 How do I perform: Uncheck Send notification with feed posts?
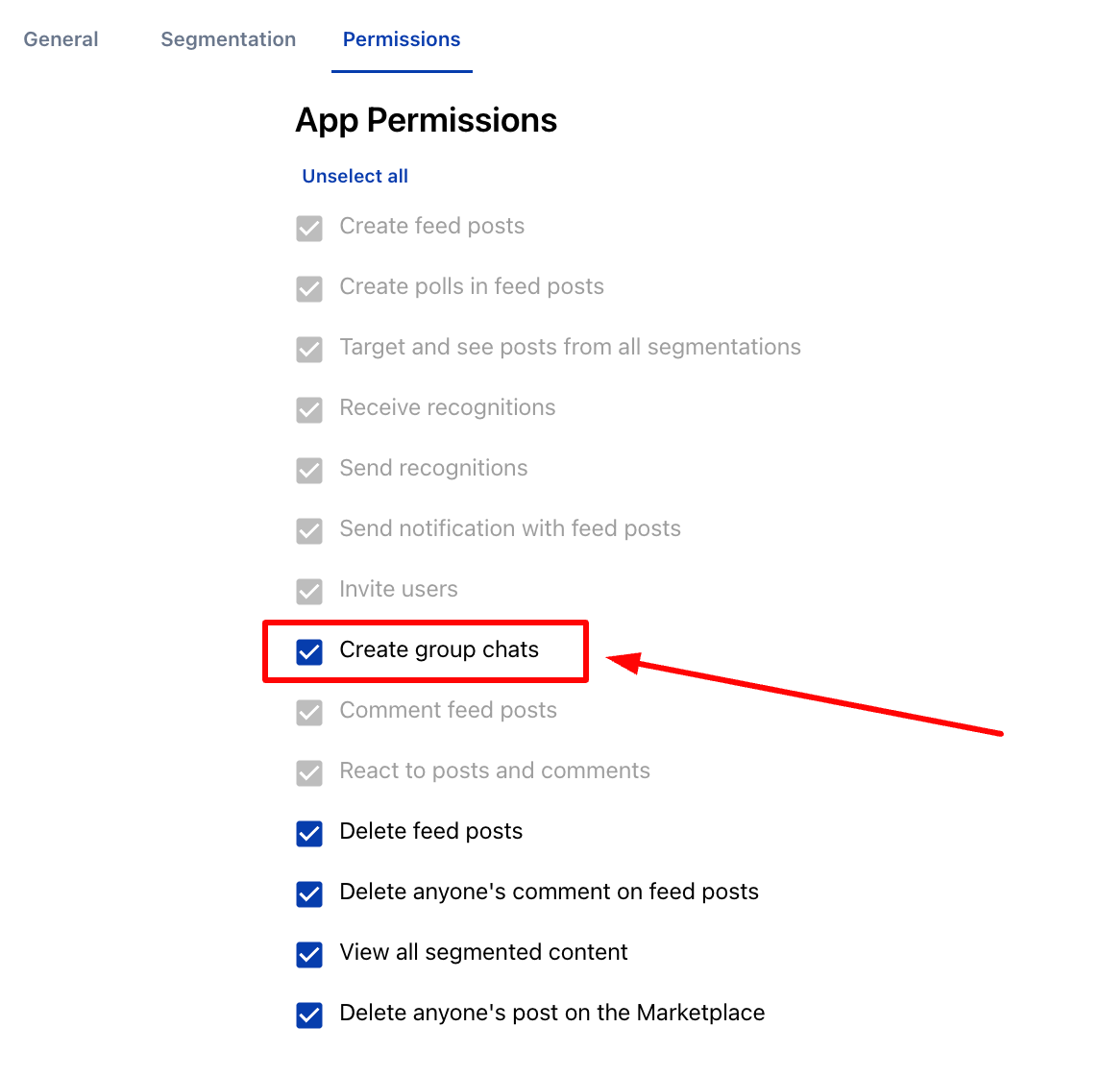[x=309, y=531]
